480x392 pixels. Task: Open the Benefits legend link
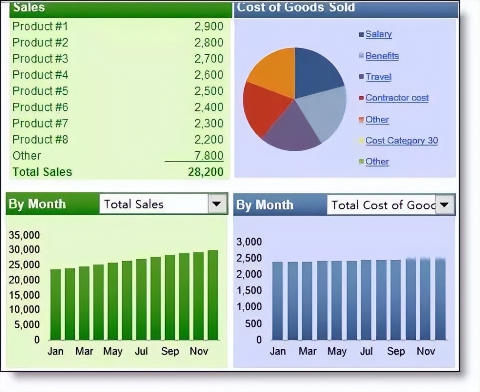point(382,56)
